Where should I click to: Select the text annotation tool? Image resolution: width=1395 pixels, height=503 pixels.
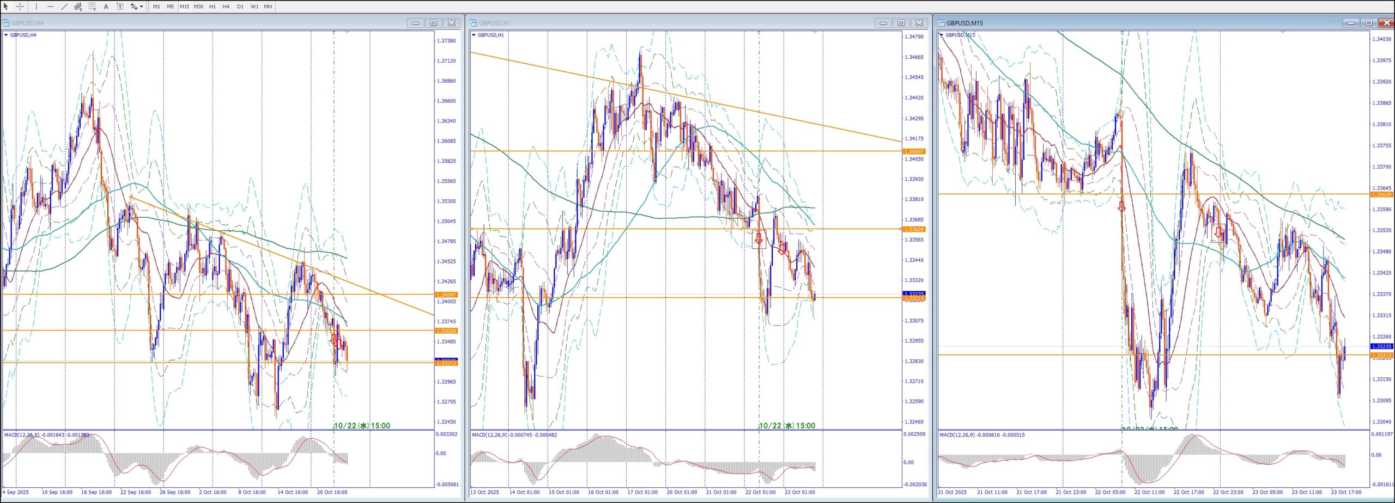click(x=106, y=7)
